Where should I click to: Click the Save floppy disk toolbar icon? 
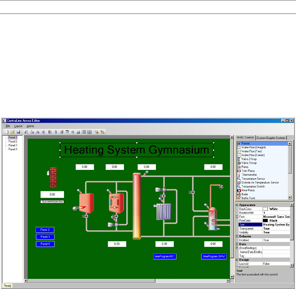[18, 132]
